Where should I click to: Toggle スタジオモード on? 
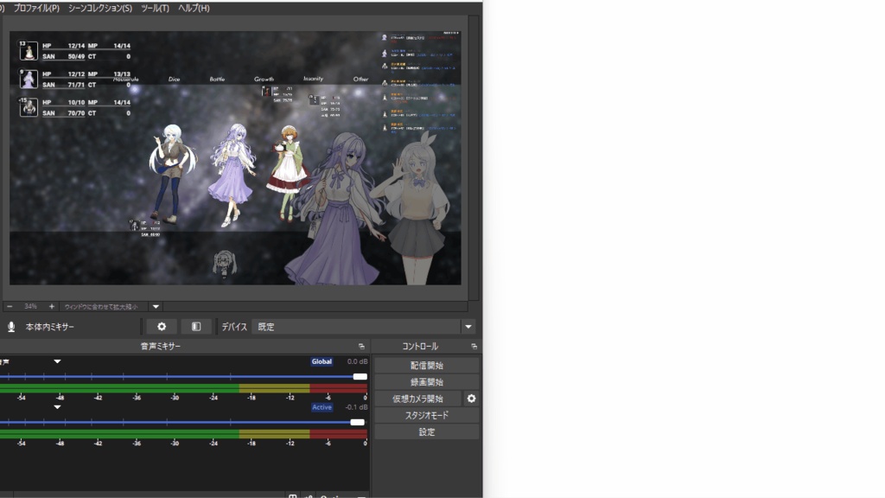427,415
